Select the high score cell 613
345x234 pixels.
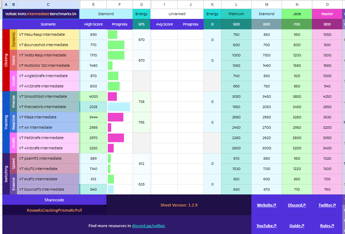pyautogui.click(x=93, y=179)
